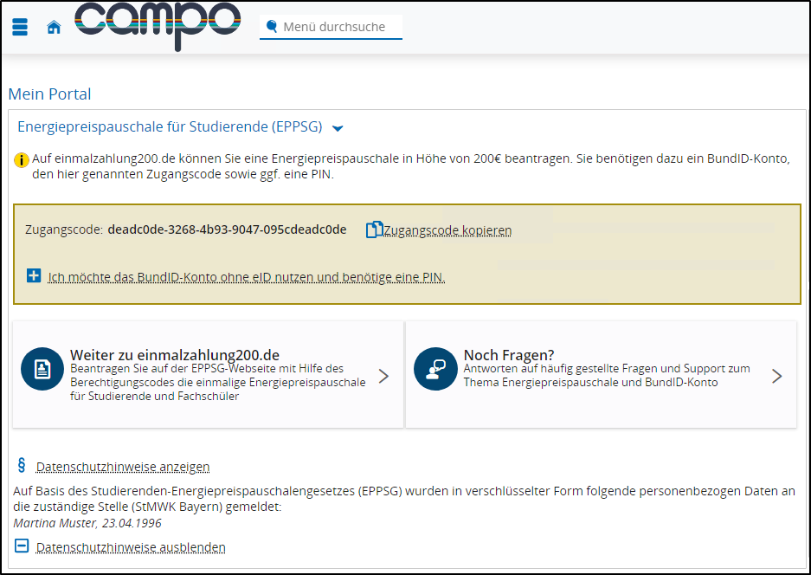Click the magnifier icon in the search bar
Image resolution: width=811 pixels, height=575 pixels.
(272, 26)
